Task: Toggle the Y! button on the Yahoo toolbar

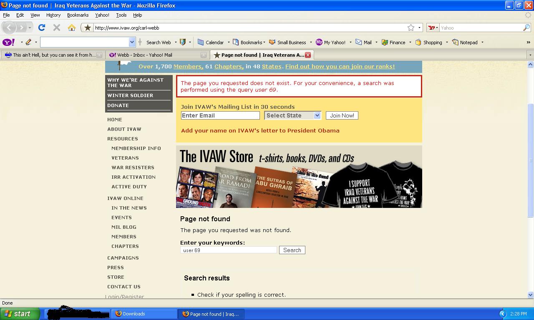Action: pos(8,42)
